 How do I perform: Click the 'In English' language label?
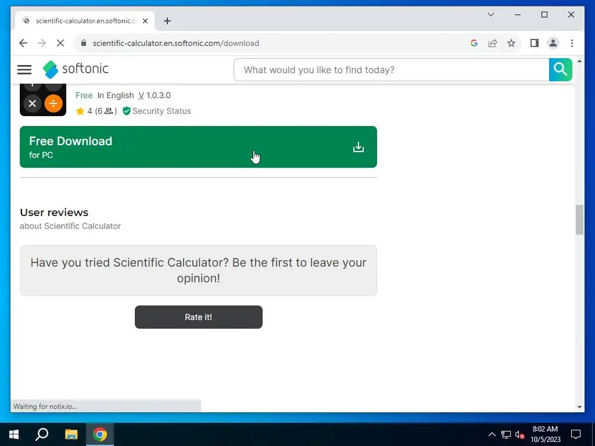pos(116,96)
